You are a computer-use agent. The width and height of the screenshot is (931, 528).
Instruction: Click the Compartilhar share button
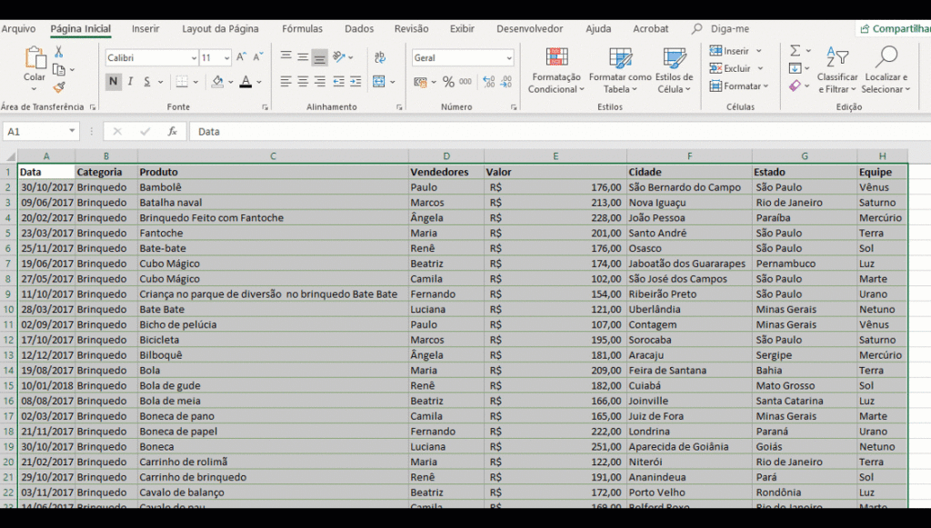(x=896, y=28)
